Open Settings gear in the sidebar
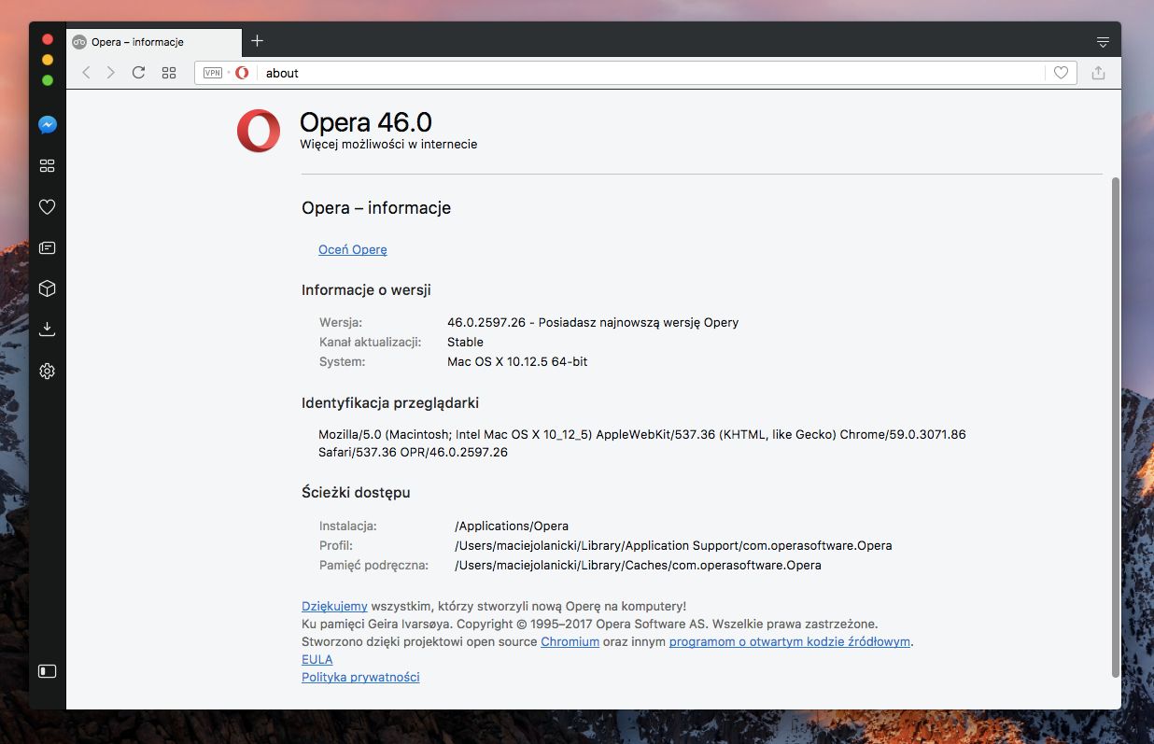1154x744 pixels. (48, 371)
